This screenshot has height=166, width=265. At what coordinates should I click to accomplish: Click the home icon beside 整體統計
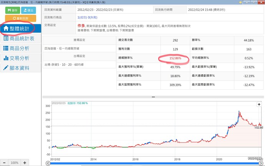pyautogui.click(x=6, y=29)
